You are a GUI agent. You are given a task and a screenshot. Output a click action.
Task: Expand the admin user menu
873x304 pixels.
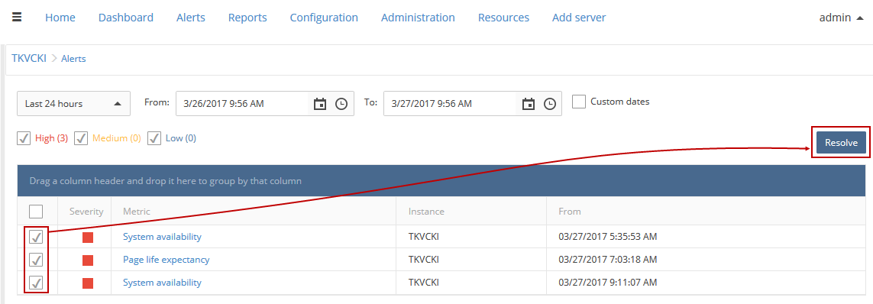click(842, 18)
